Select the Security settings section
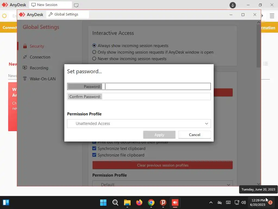This screenshot has height=209, width=278. 37,46
